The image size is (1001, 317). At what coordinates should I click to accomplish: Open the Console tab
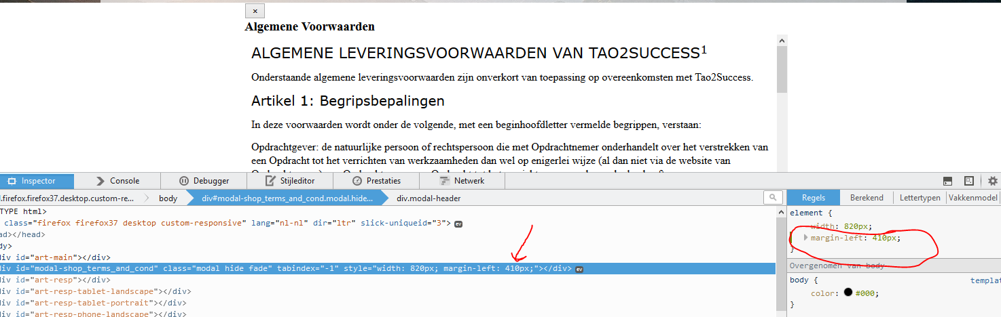pyautogui.click(x=117, y=181)
